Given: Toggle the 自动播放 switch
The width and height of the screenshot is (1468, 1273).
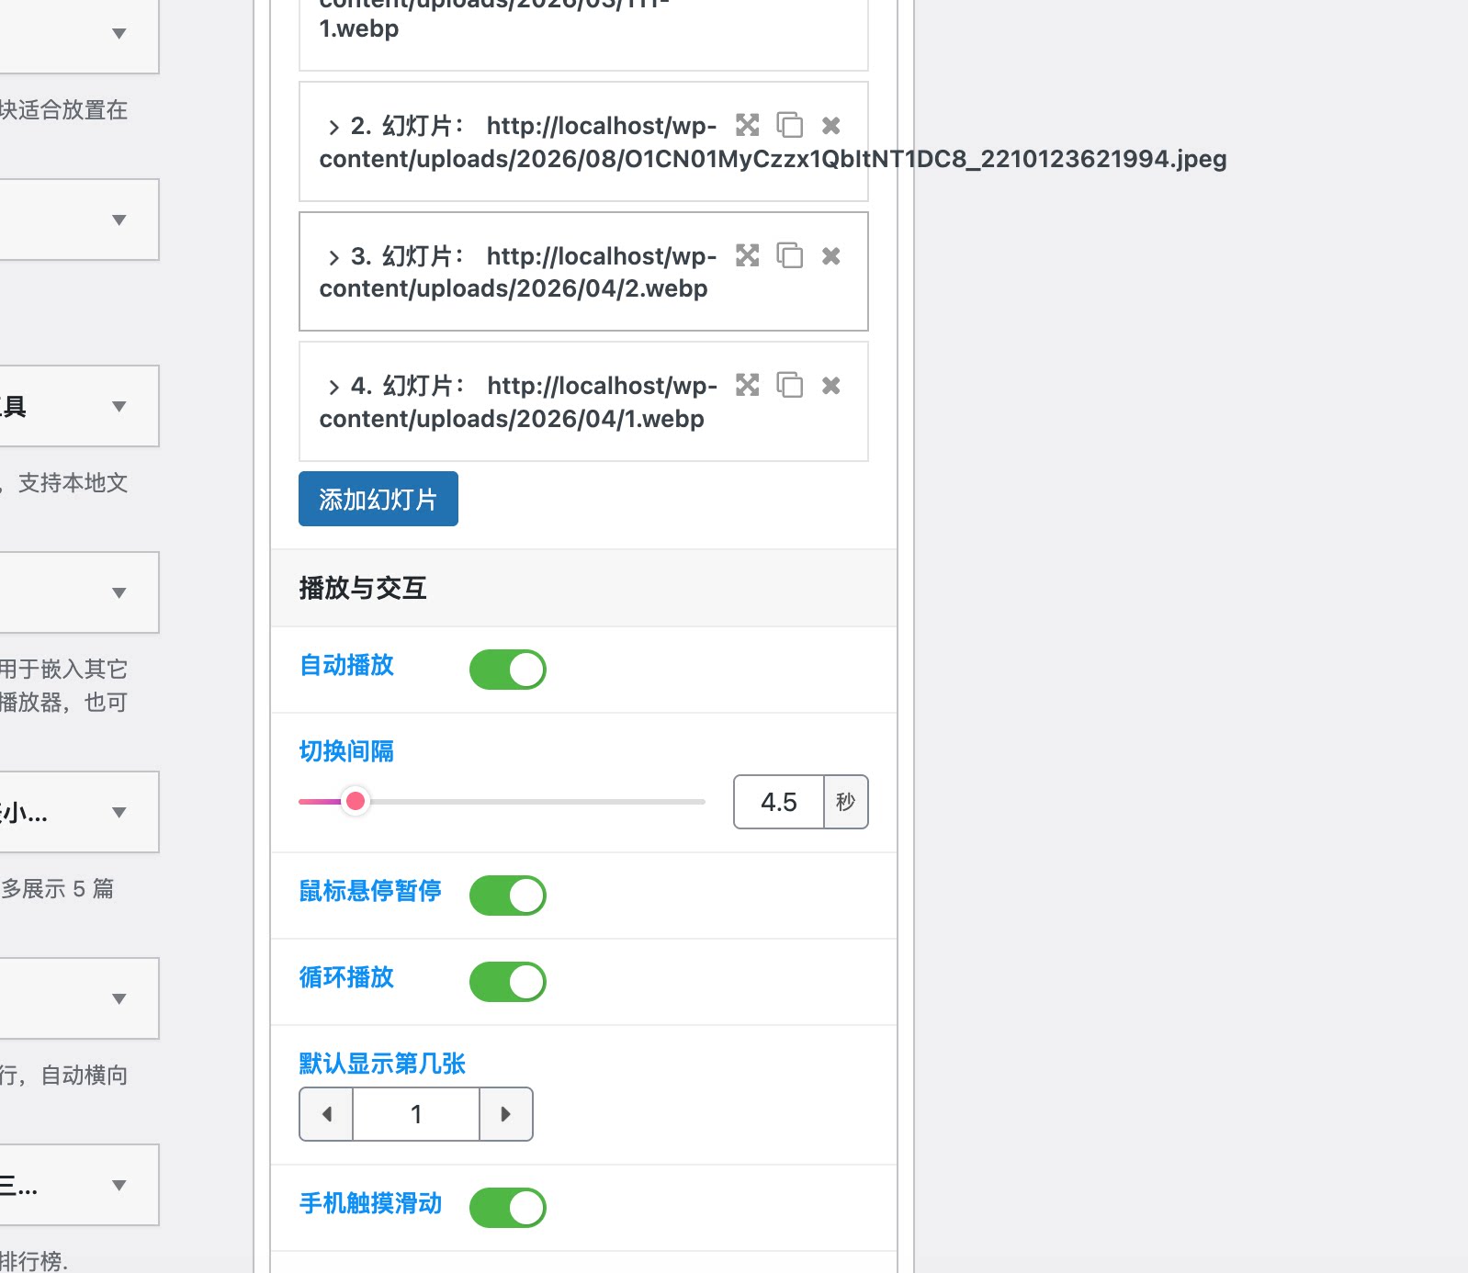Looking at the screenshot, I should (x=508, y=670).
